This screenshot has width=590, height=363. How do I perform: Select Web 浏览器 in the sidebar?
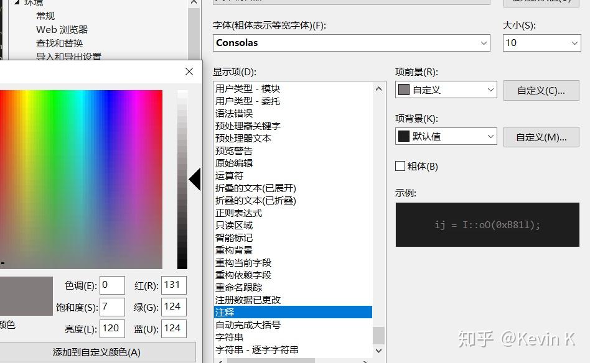(61, 29)
